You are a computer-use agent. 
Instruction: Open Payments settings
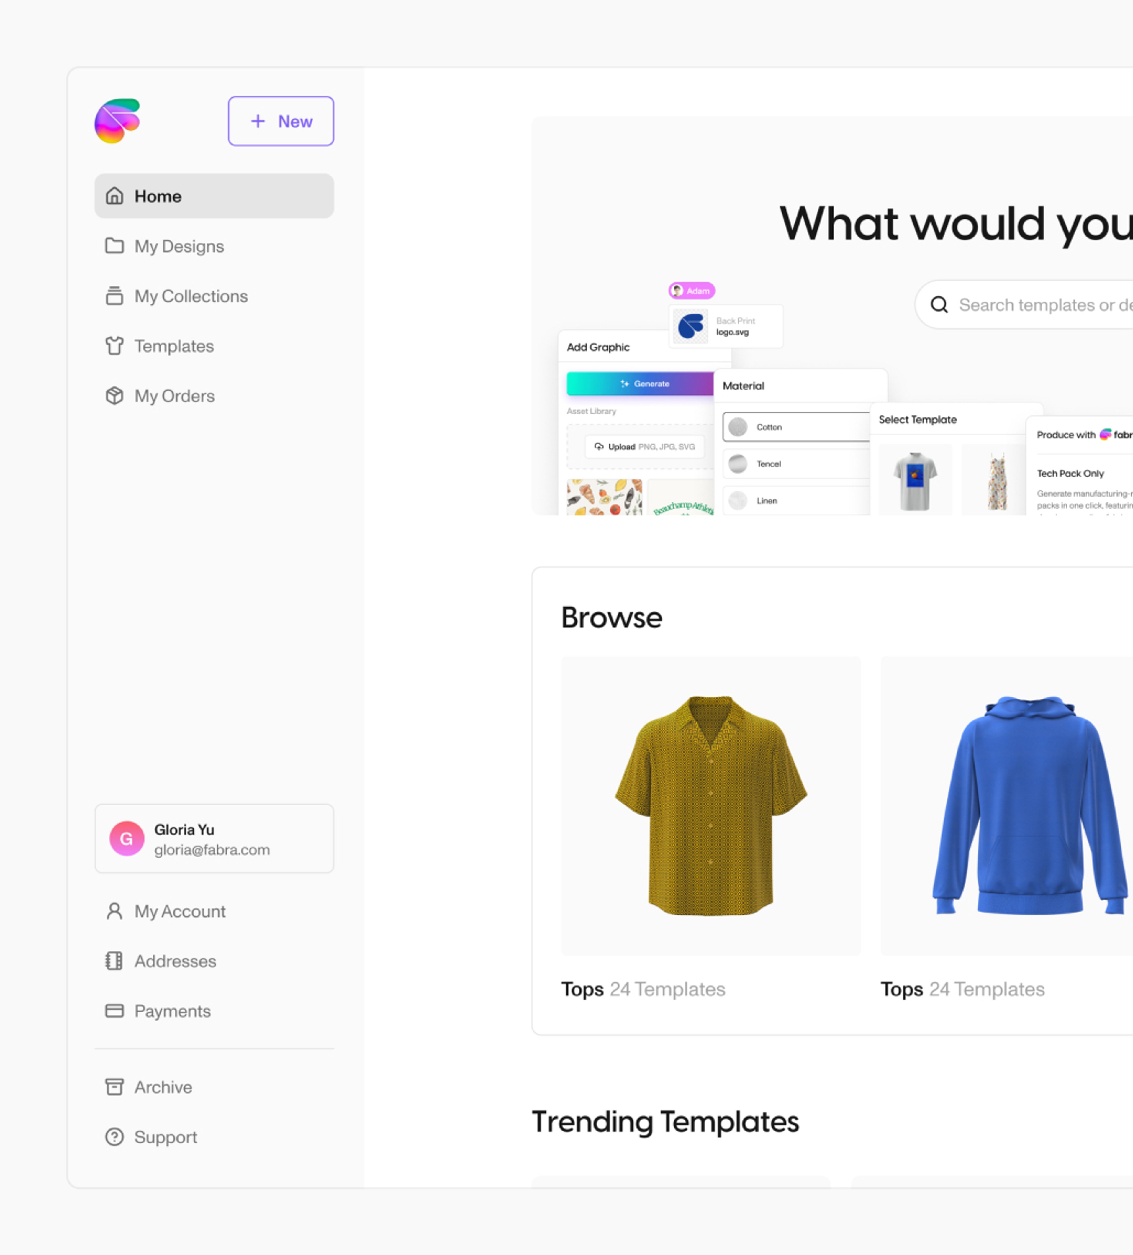(x=172, y=1010)
